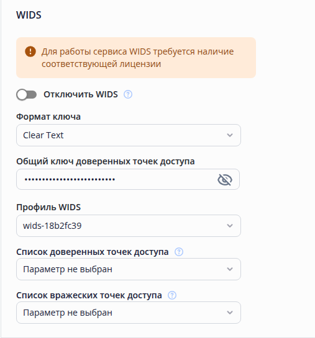Show help for Список доверенных точек доступа
The image size is (315, 338).
[179, 252]
